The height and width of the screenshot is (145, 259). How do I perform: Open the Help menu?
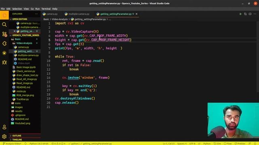[x=55, y=9]
